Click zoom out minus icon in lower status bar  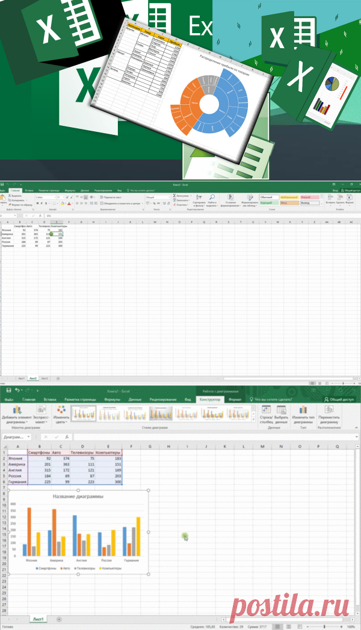click(306, 627)
